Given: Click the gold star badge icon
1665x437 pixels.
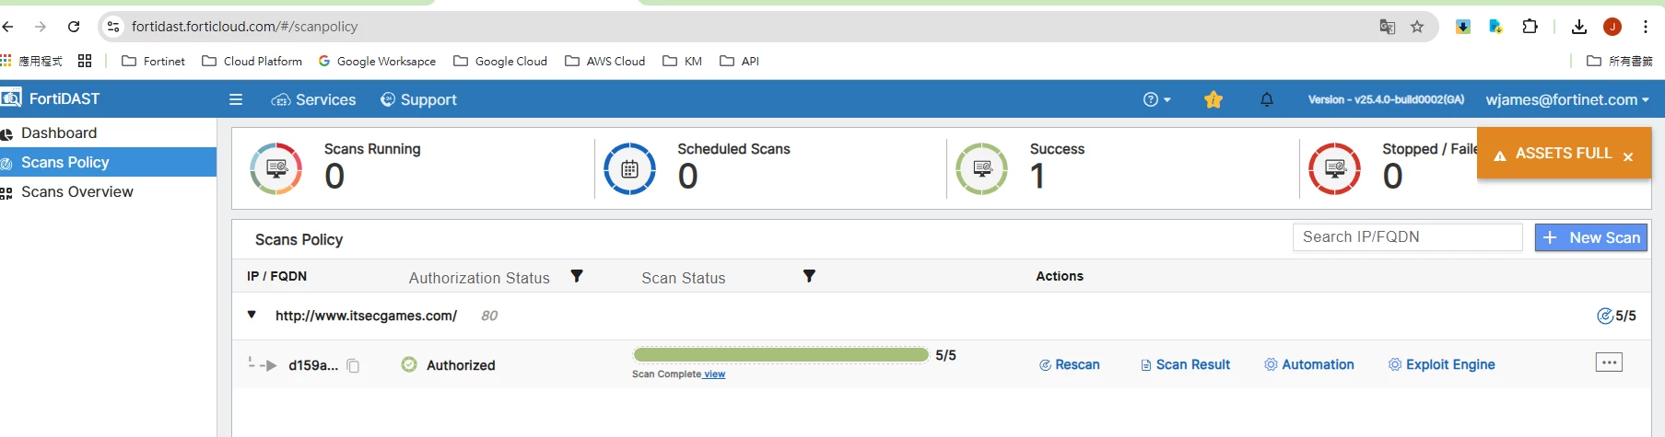Looking at the screenshot, I should tap(1214, 99).
